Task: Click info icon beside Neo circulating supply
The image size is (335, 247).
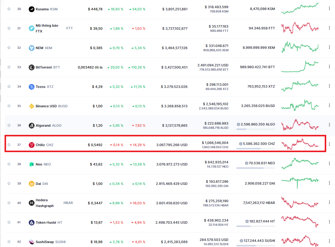Action: coord(247,163)
